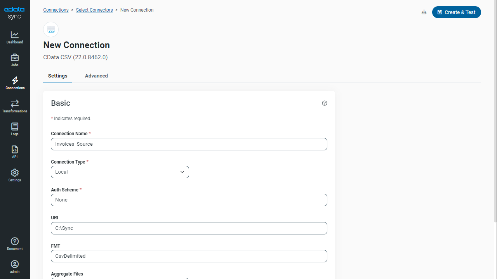The height and width of the screenshot is (279, 497).
Task: Click into the Connection Name field
Action: pos(189,144)
